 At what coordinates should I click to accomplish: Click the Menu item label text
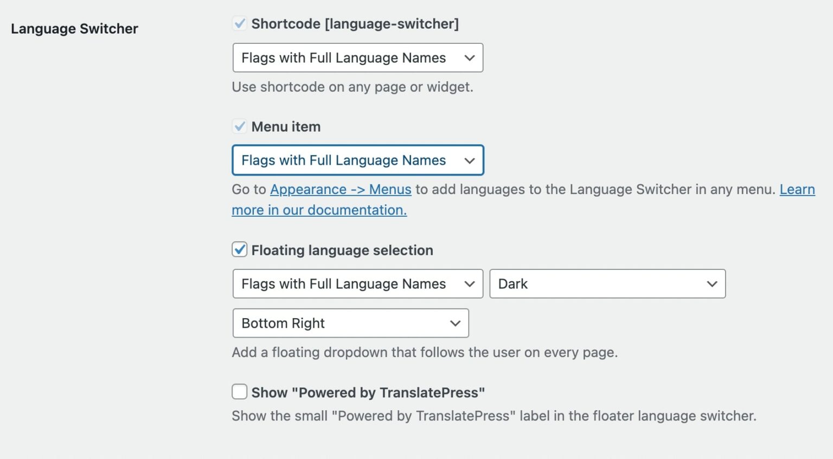pos(286,126)
